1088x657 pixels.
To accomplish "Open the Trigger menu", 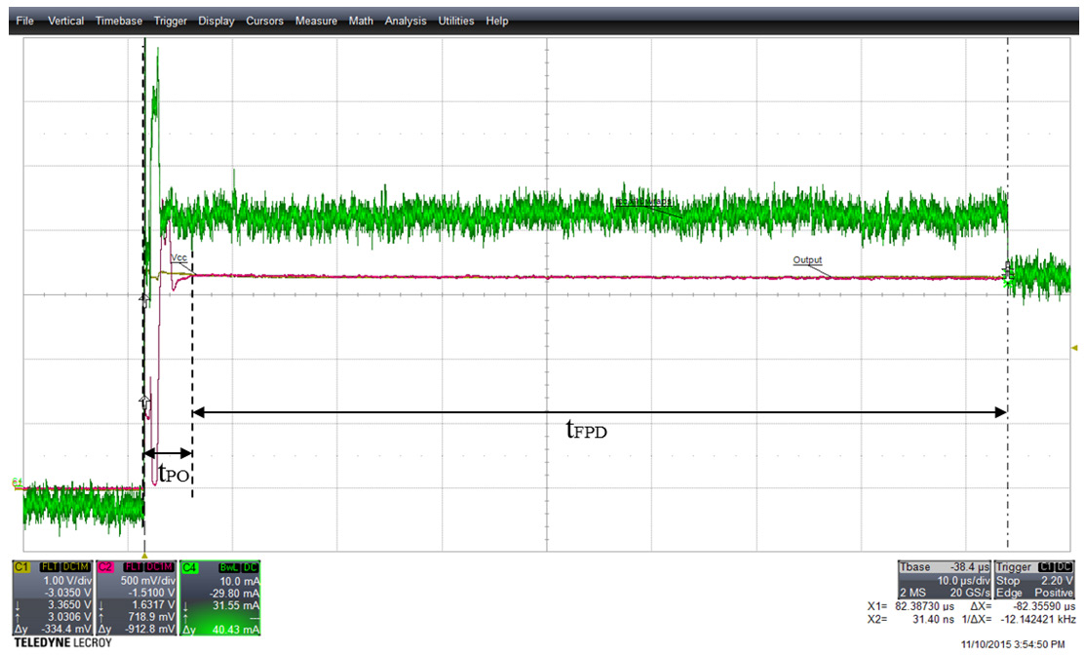I will click(x=170, y=20).
